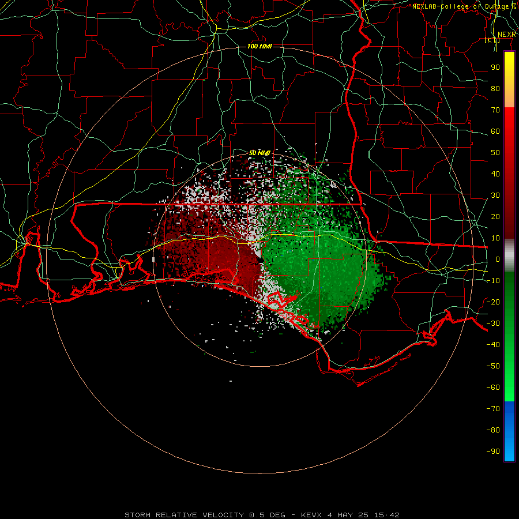Click the "-50" value on the velocity scale
This screenshot has width=519, height=519.
click(493, 366)
